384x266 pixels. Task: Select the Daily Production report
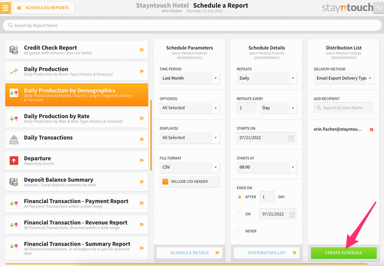click(x=77, y=71)
